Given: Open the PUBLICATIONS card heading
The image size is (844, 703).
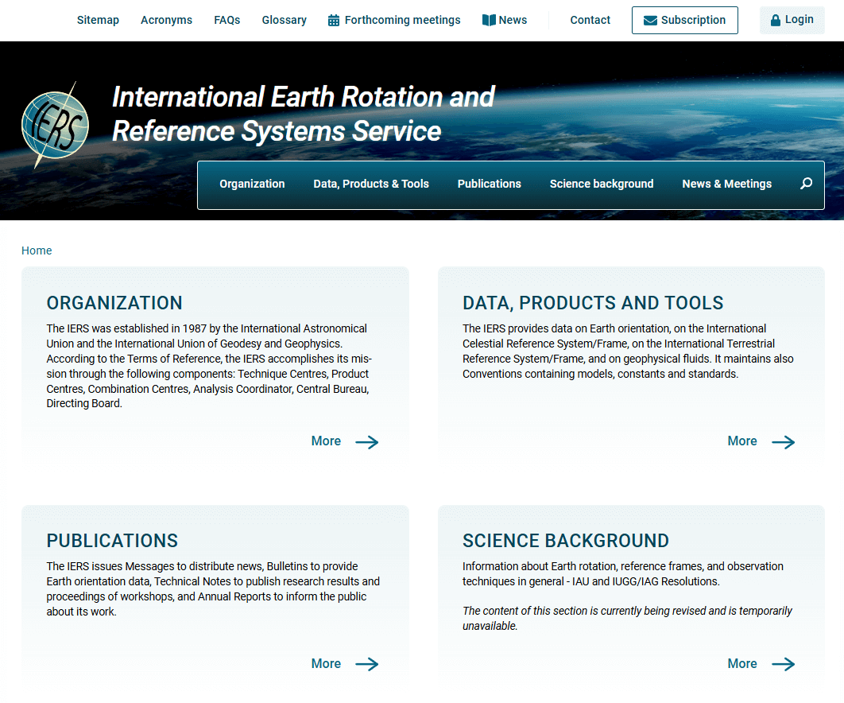Looking at the screenshot, I should pos(112,541).
